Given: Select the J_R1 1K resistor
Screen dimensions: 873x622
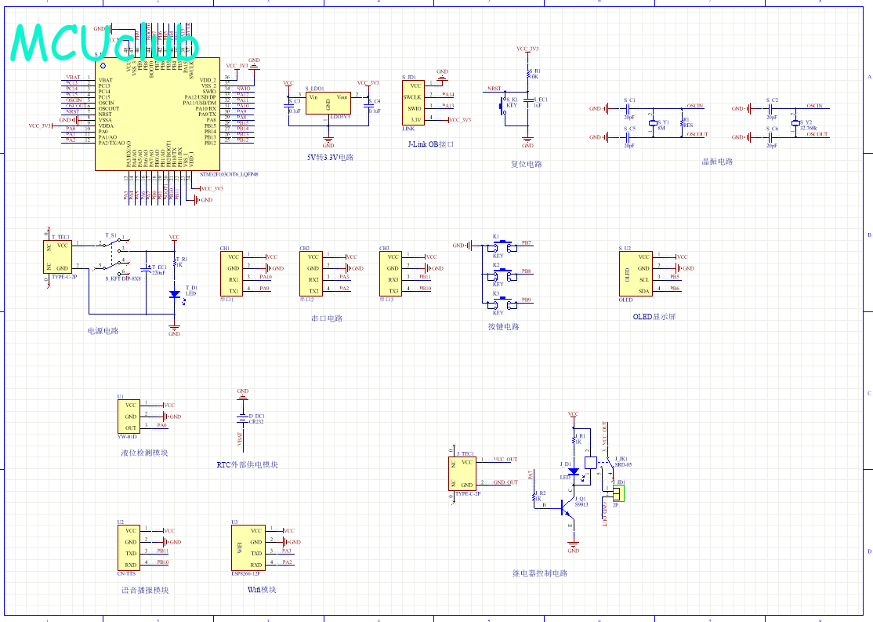Looking at the screenshot, I should coord(574,438).
